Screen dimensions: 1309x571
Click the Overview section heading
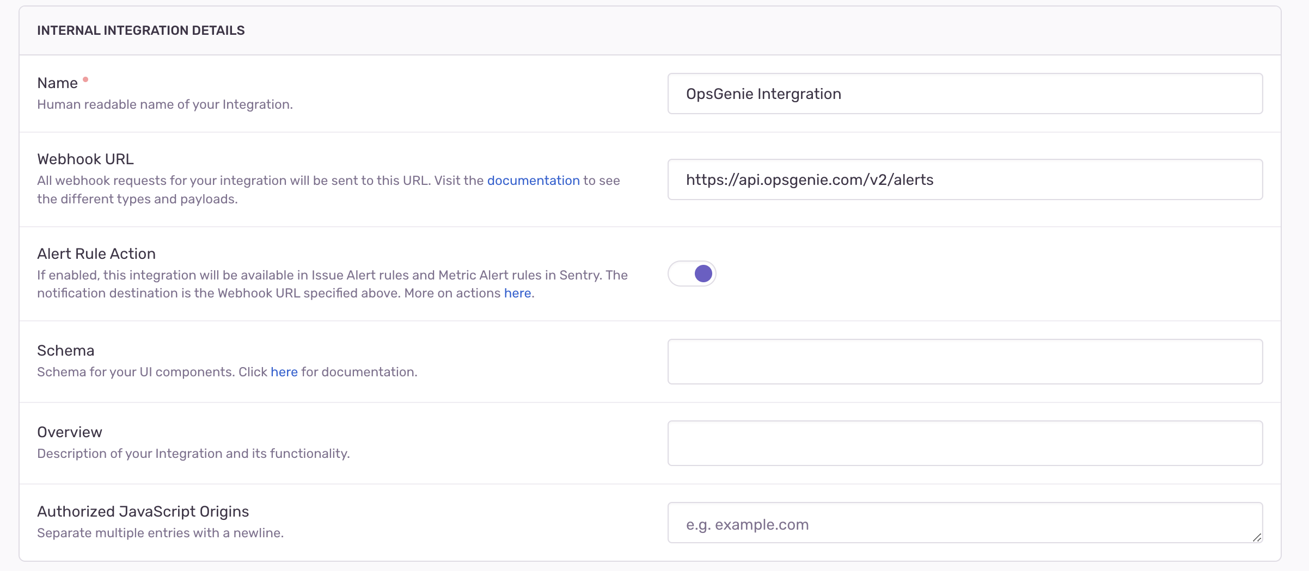coord(69,432)
